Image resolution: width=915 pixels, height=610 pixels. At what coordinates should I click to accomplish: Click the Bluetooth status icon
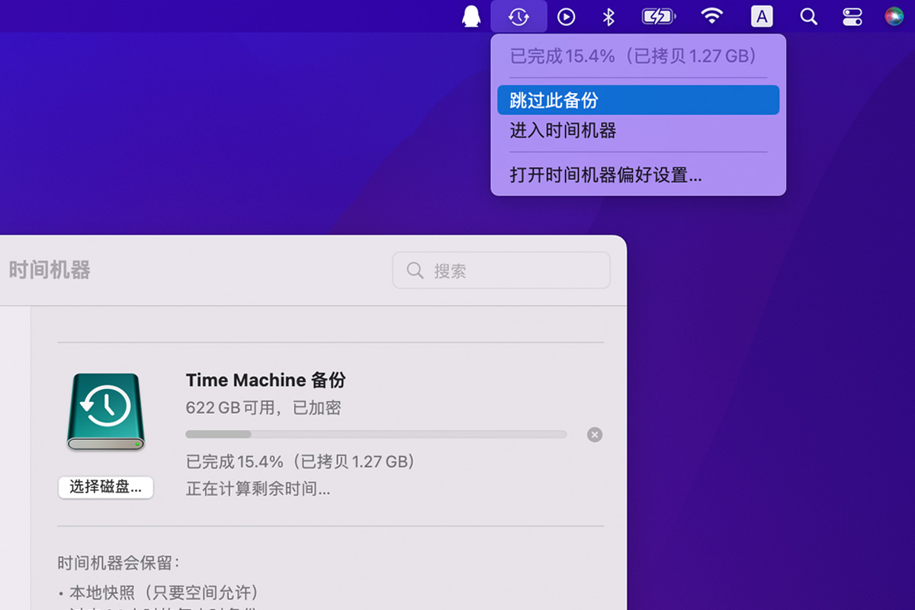608,15
